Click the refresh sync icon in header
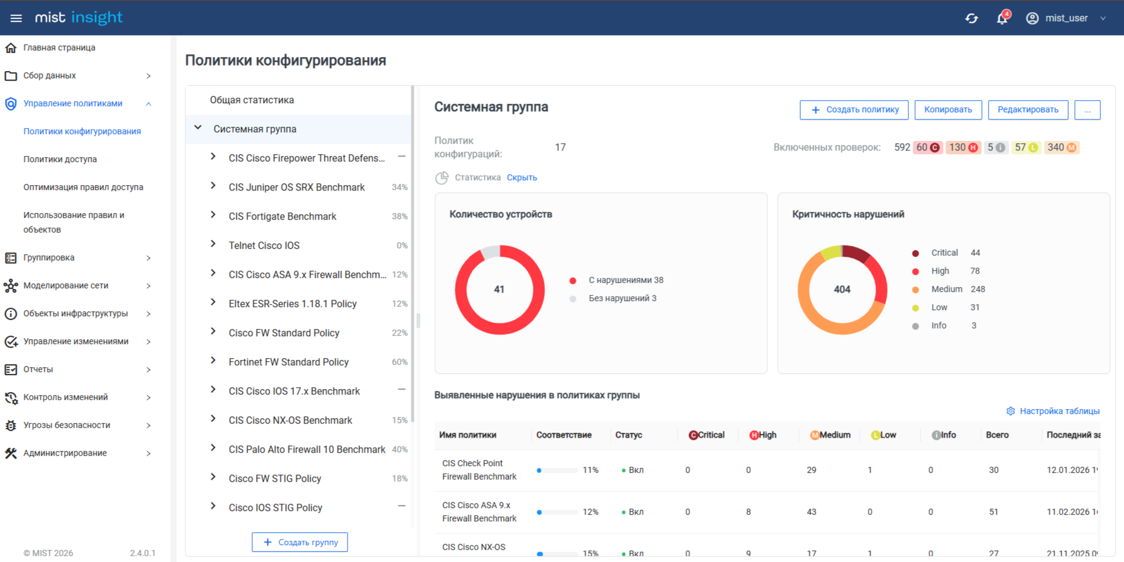 pos(972,18)
